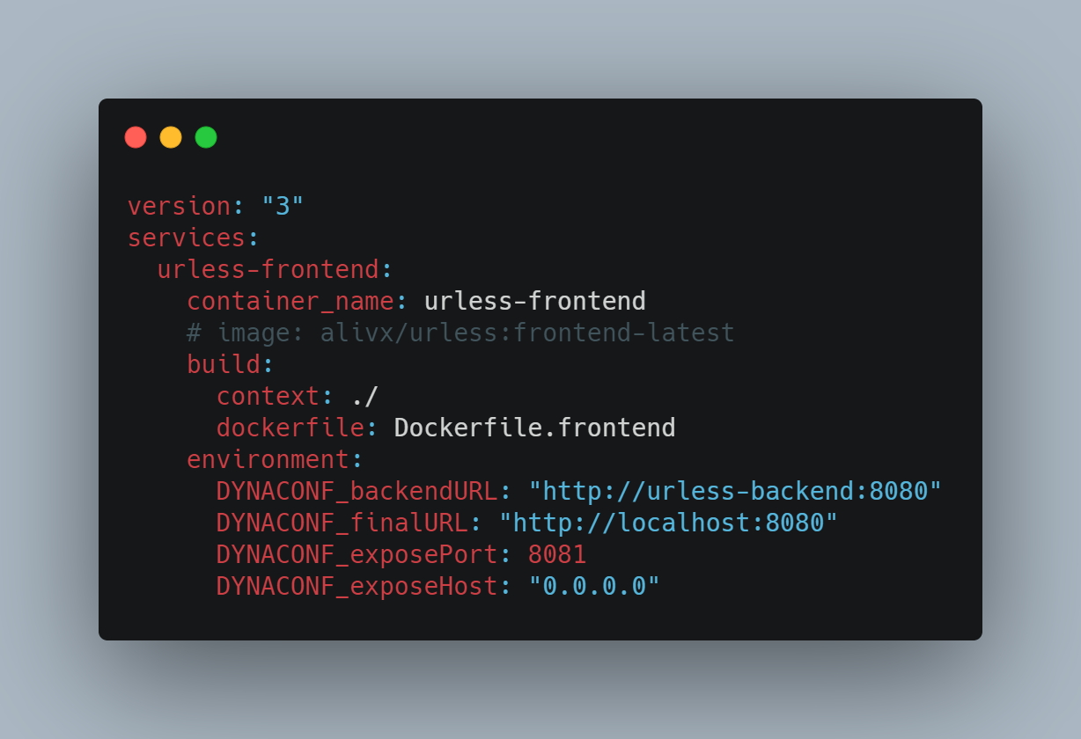Image resolution: width=1081 pixels, height=739 pixels.
Task: Click the build key
Action: (224, 364)
